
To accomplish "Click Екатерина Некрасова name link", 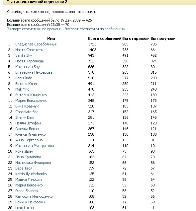I will click(34, 72).
